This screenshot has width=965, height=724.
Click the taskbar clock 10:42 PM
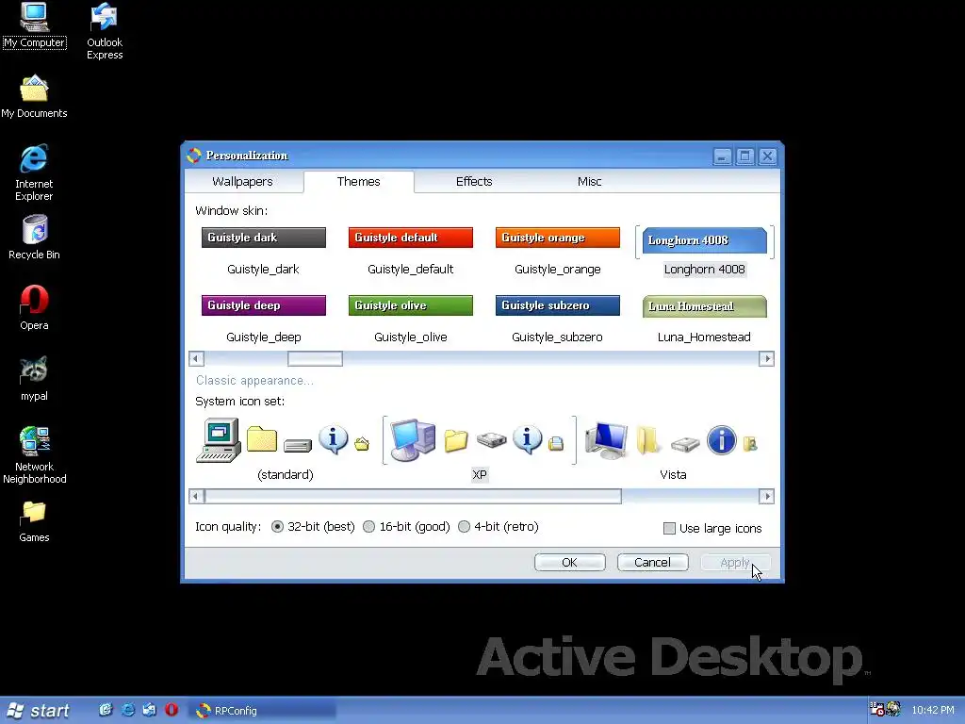(933, 710)
